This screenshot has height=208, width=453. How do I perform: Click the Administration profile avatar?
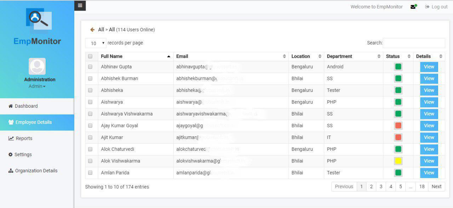(37, 66)
